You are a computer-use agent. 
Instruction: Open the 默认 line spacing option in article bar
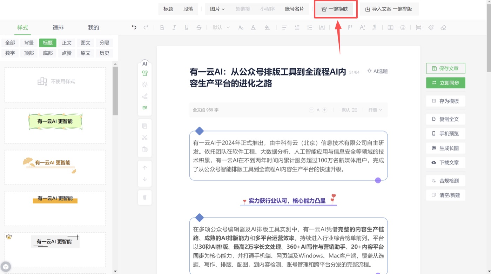[349, 110]
